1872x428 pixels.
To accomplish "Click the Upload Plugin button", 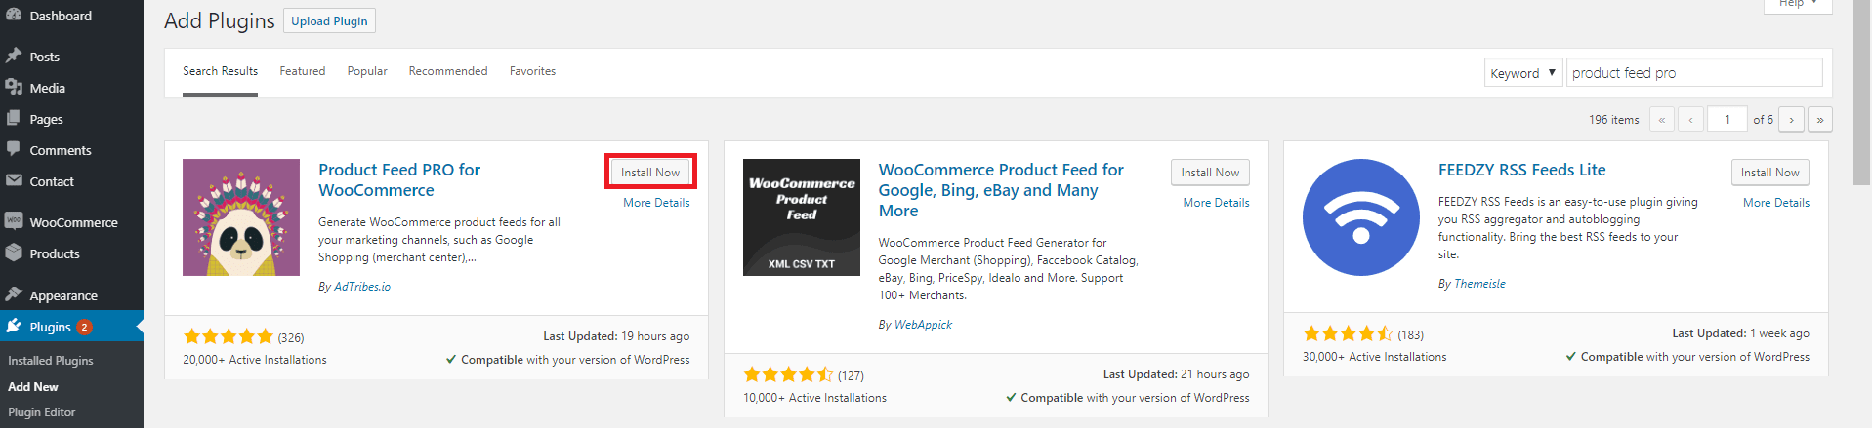I will coord(329,21).
